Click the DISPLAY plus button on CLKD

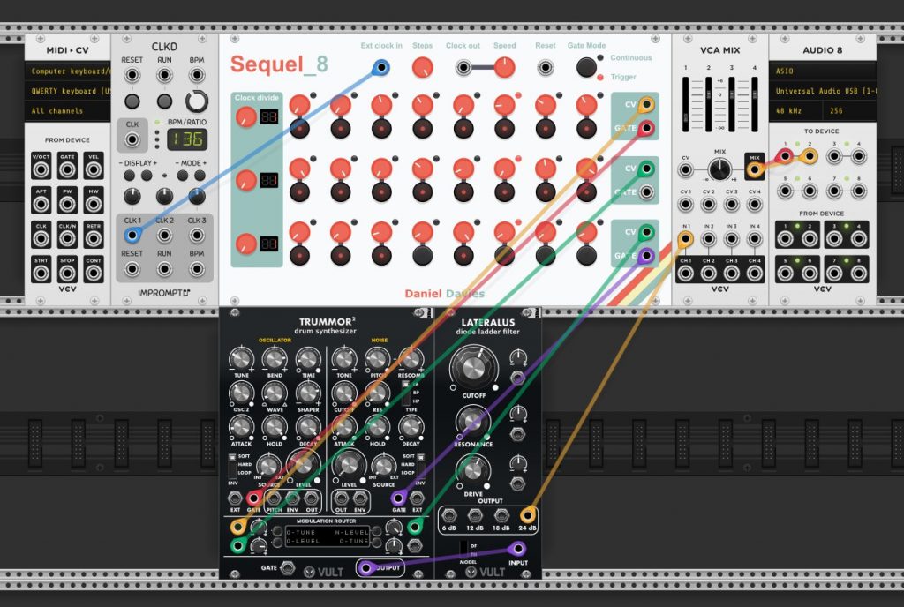coord(147,175)
